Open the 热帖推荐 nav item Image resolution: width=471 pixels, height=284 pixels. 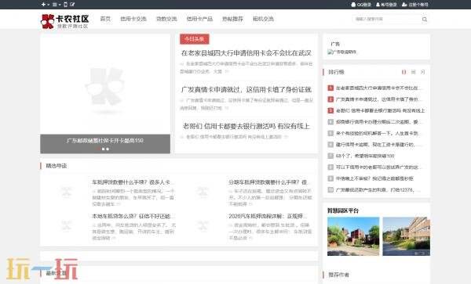pos(232,19)
